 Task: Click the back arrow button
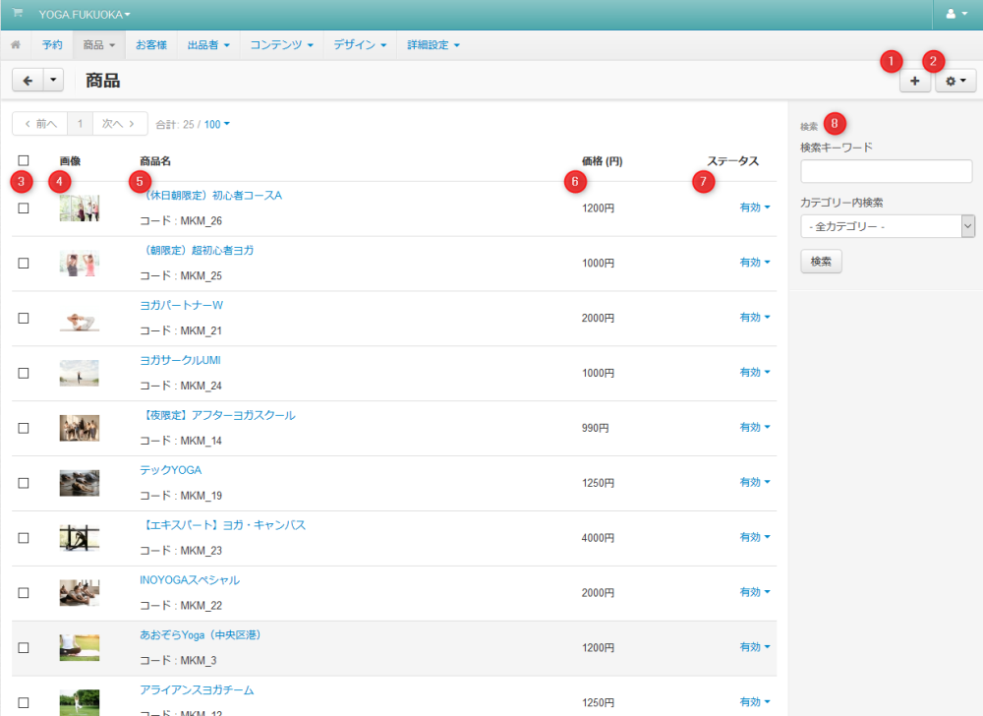tap(28, 81)
